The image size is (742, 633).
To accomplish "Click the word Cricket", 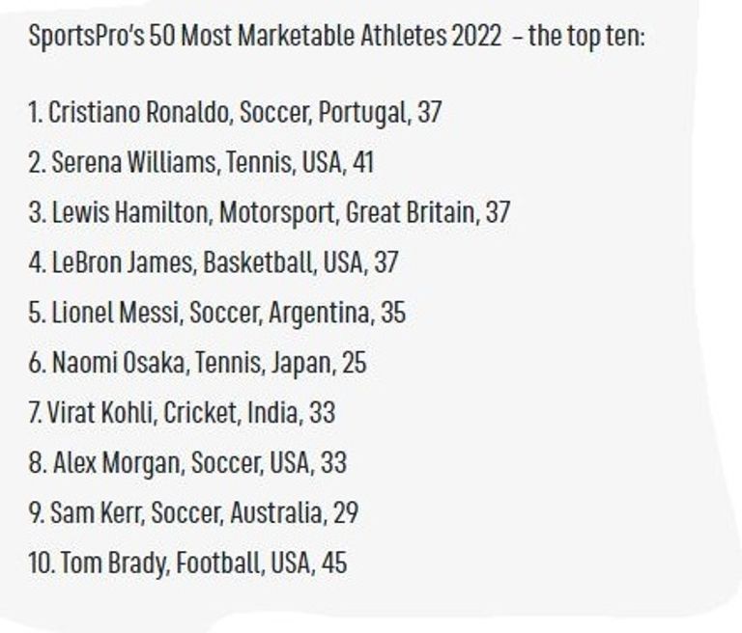I will point(199,413).
